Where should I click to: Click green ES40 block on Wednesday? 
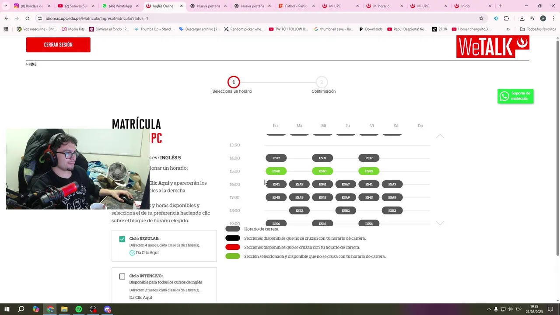tap(322, 171)
